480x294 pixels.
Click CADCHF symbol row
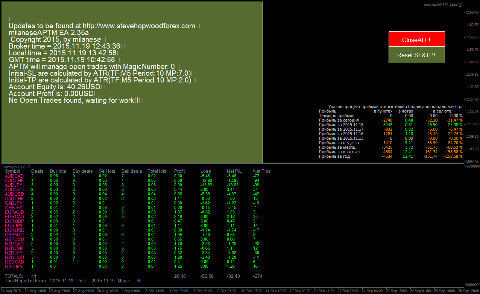coord(14,199)
